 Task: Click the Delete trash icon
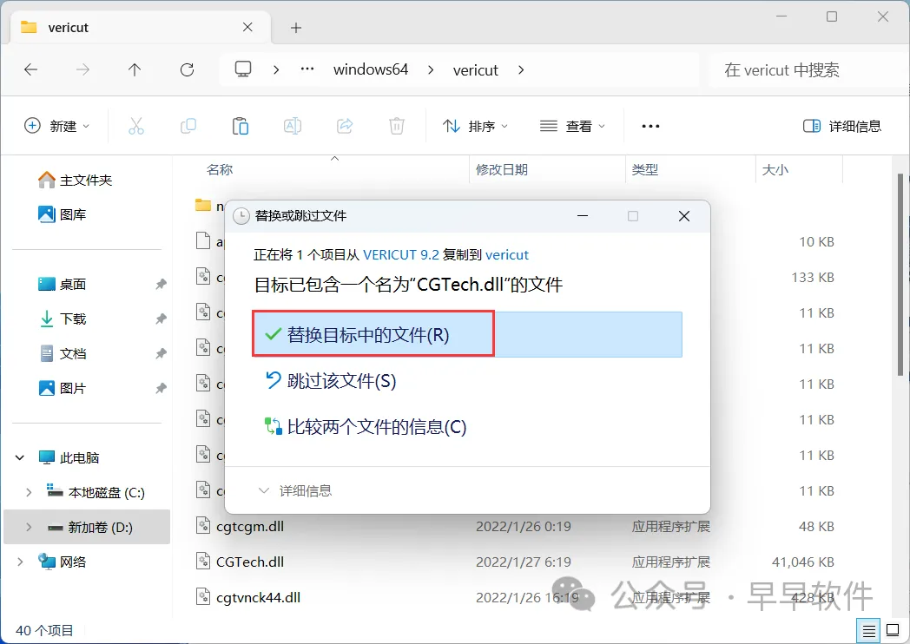point(397,126)
